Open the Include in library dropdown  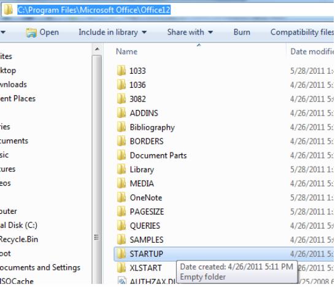(113, 33)
